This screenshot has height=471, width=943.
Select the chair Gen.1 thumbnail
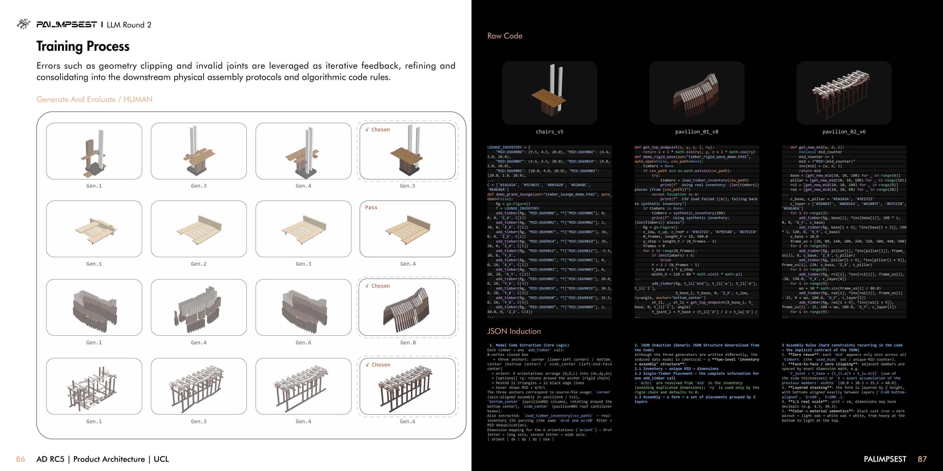point(94,151)
